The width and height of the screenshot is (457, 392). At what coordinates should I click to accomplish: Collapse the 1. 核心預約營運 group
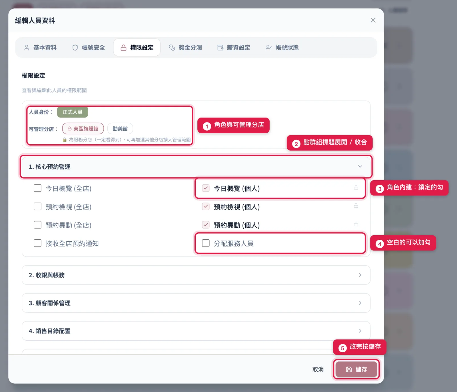tap(196, 167)
